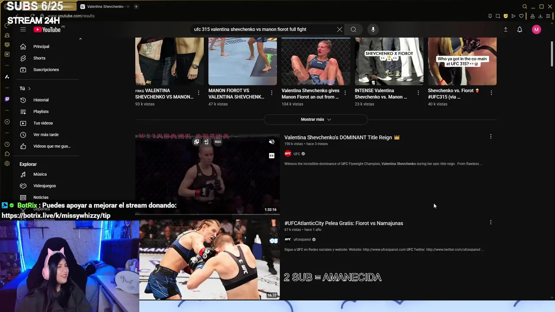Image resolution: width=555 pixels, height=312 pixels.
Task: Add page to bookmarks with heart icon
Action: (x=522, y=16)
